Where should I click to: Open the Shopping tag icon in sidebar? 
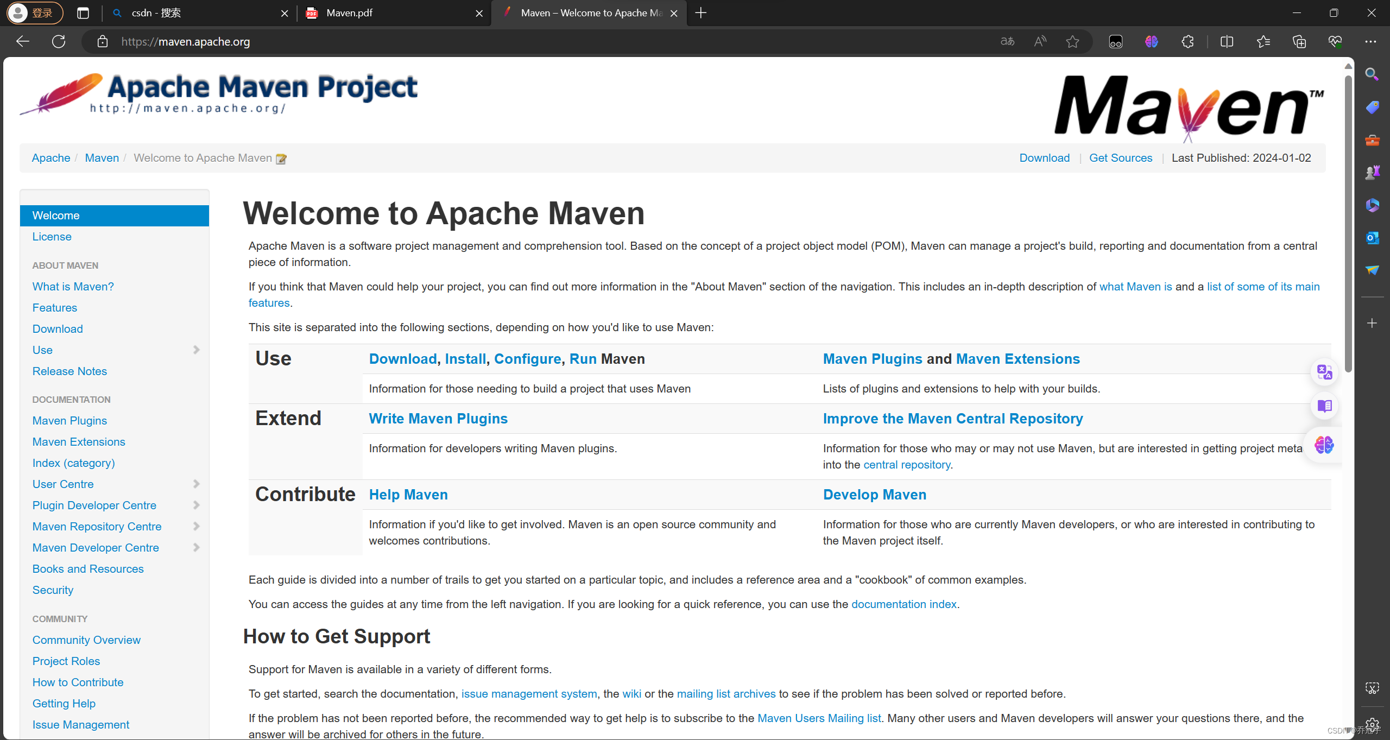tap(1373, 107)
